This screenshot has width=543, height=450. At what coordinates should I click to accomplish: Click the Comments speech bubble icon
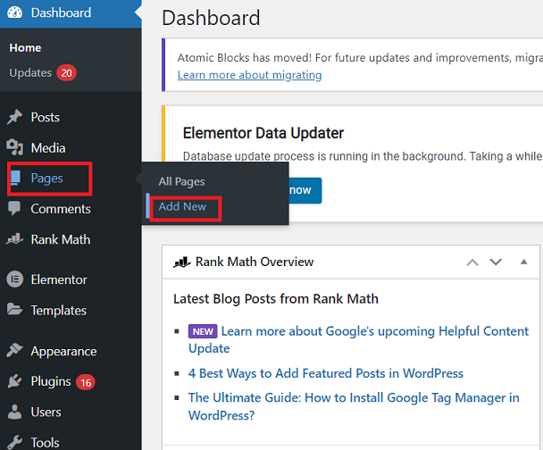(14, 208)
